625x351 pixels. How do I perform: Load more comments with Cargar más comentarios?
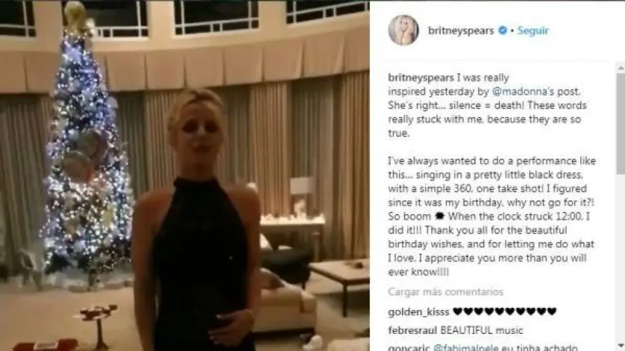click(446, 292)
